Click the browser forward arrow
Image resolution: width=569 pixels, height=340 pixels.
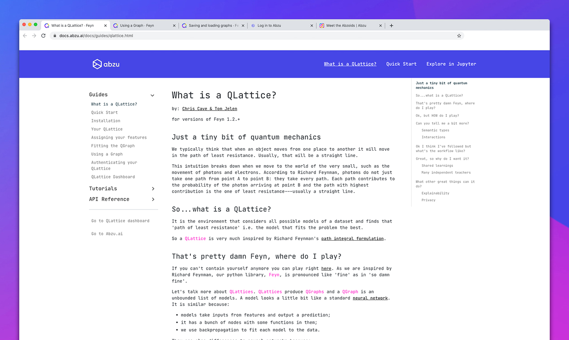point(34,36)
